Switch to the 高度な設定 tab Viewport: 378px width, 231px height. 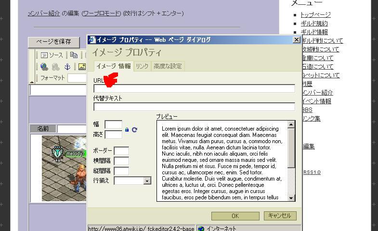[x=168, y=66]
